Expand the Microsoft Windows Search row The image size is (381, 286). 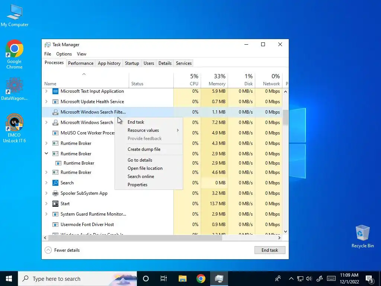tap(47, 122)
